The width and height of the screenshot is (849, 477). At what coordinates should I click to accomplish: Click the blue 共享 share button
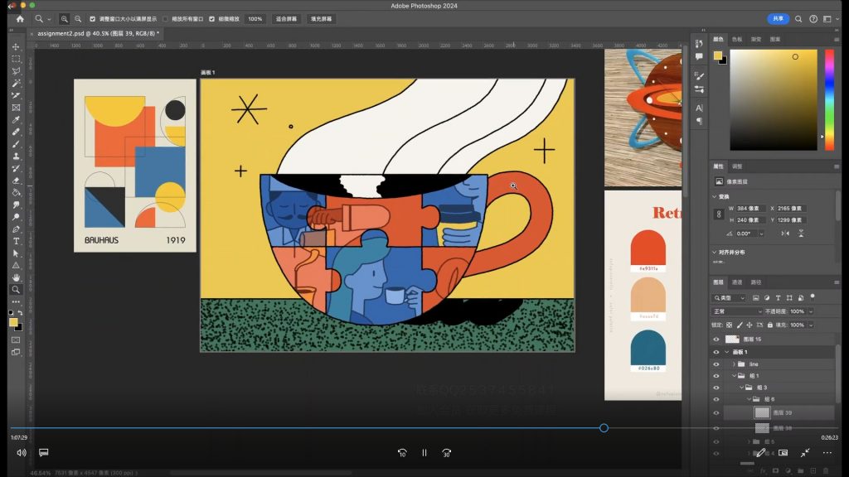tap(778, 18)
